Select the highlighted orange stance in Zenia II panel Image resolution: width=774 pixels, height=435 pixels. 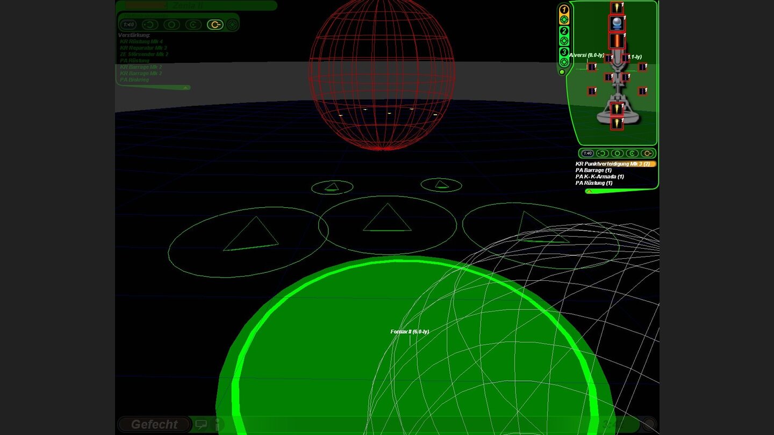[215, 24]
